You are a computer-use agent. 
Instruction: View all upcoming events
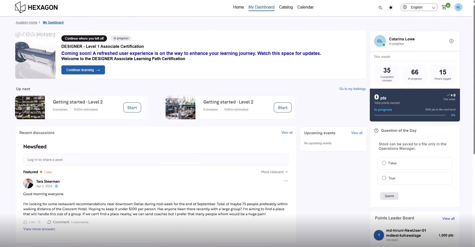coord(357,133)
